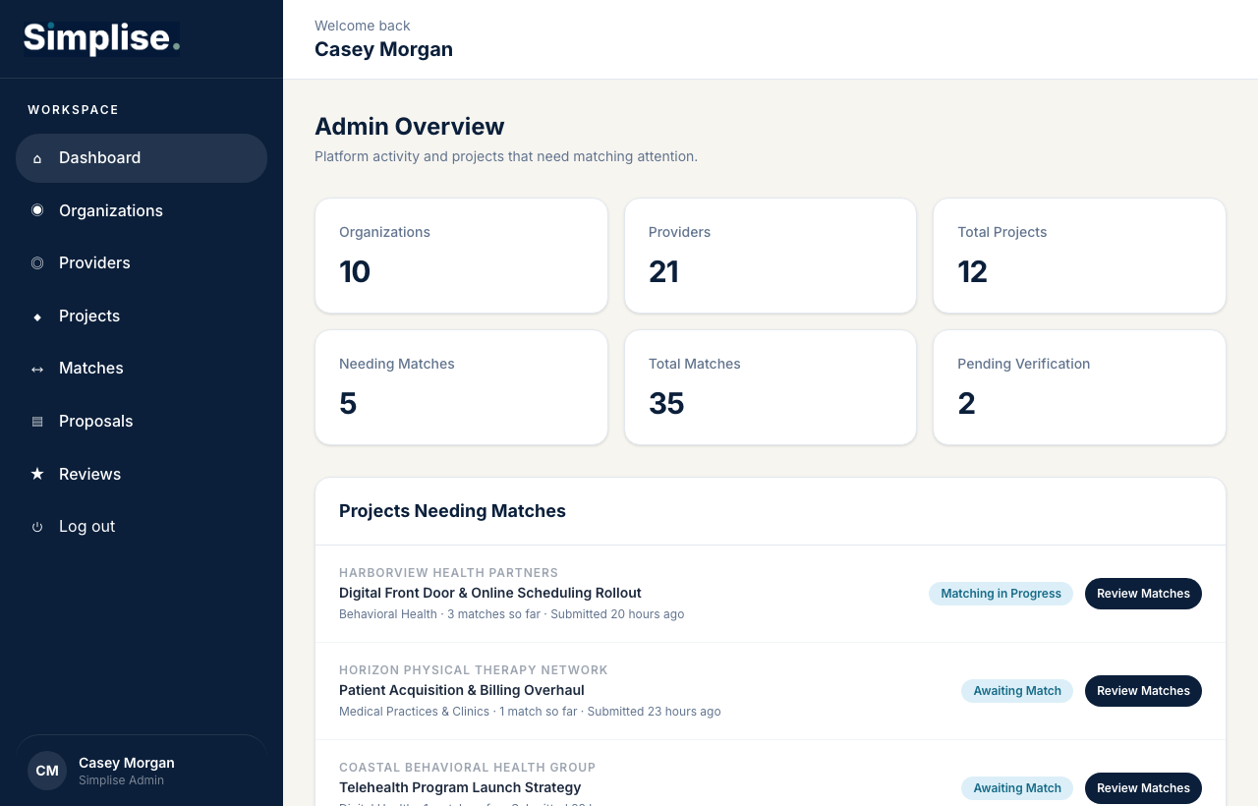1258x806 pixels.
Task: Click the Behavioral Health project details line
Action: click(x=511, y=614)
